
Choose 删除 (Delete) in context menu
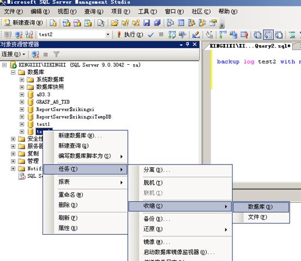(x=85, y=205)
